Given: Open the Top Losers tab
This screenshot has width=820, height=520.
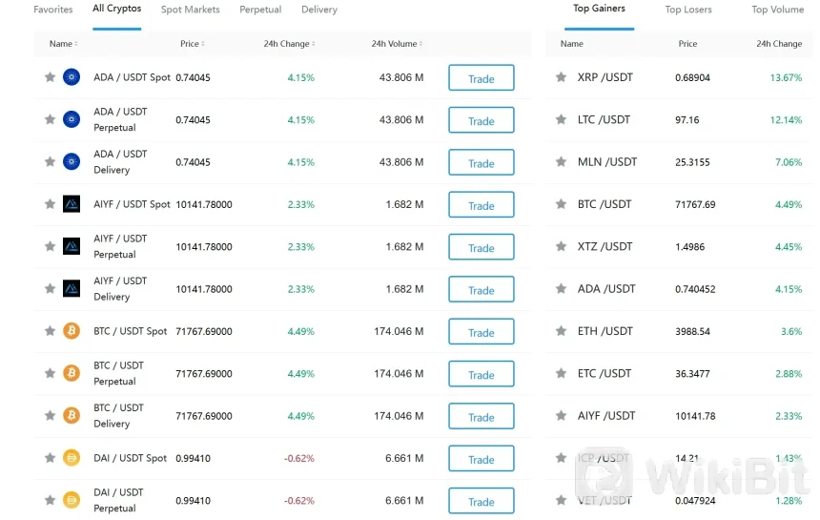Looking at the screenshot, I should (688, 10).
